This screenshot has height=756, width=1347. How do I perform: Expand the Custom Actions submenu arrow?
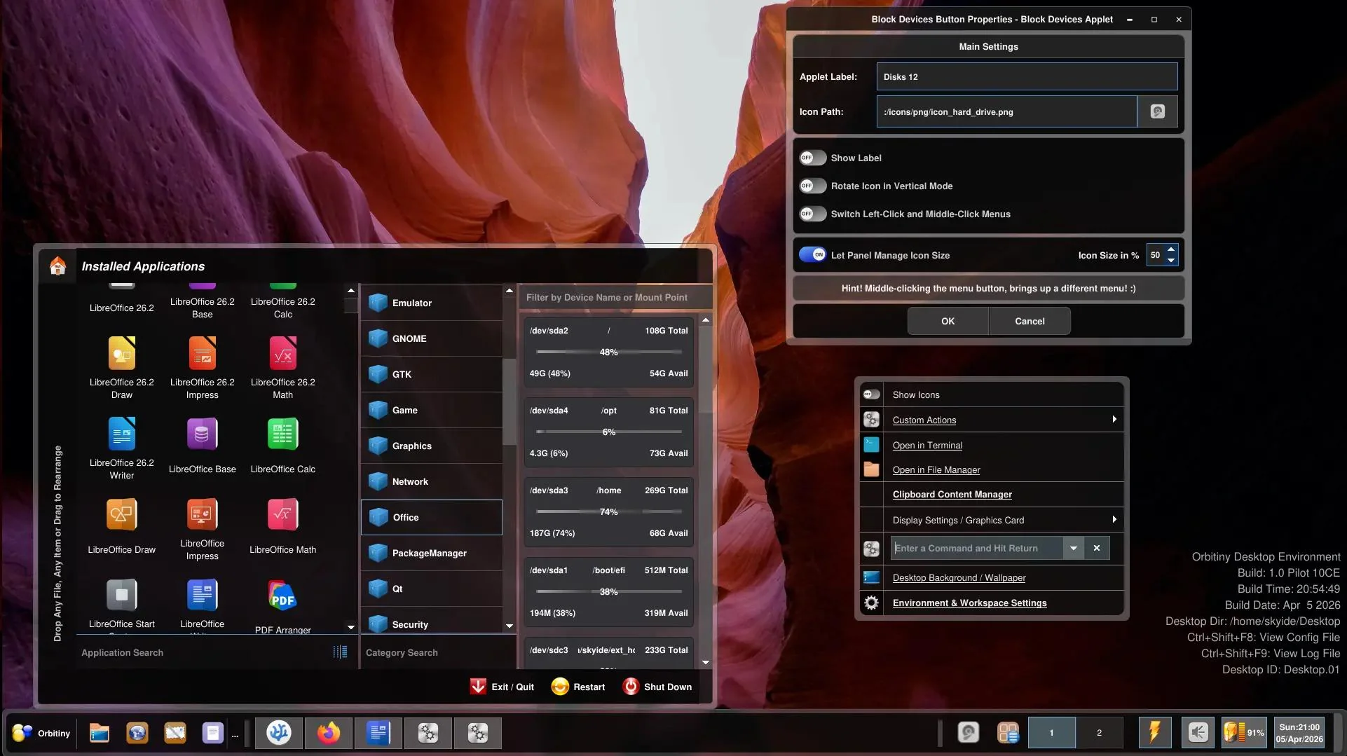point(1114,420)
